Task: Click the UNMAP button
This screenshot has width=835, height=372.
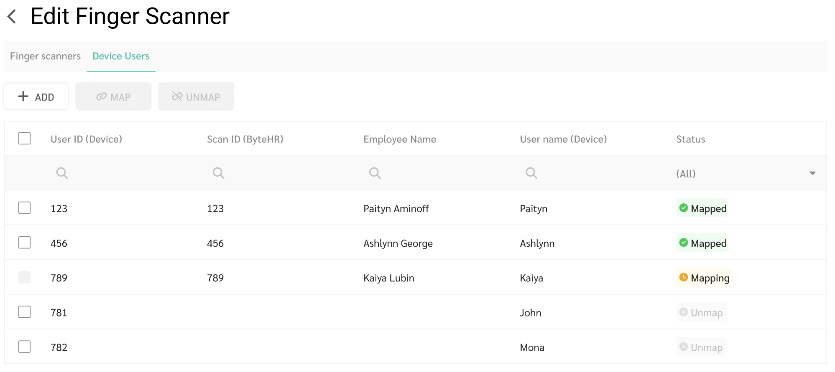Action: pyautogui.click(x=196, y=97)
